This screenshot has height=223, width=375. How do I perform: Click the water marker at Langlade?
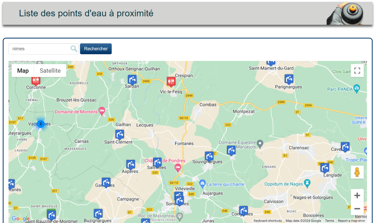click(x=324, y=168)
